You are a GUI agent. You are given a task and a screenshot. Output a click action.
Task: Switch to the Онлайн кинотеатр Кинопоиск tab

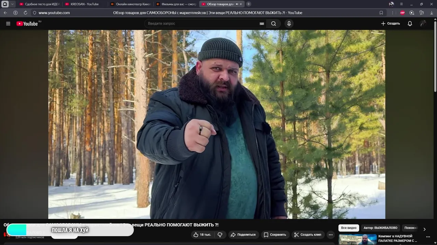131,4
